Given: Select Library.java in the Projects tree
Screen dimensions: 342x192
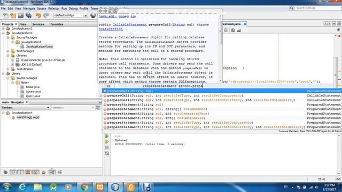Looking at the screenshot, I should pyautogui.click(x=33, y=92).
